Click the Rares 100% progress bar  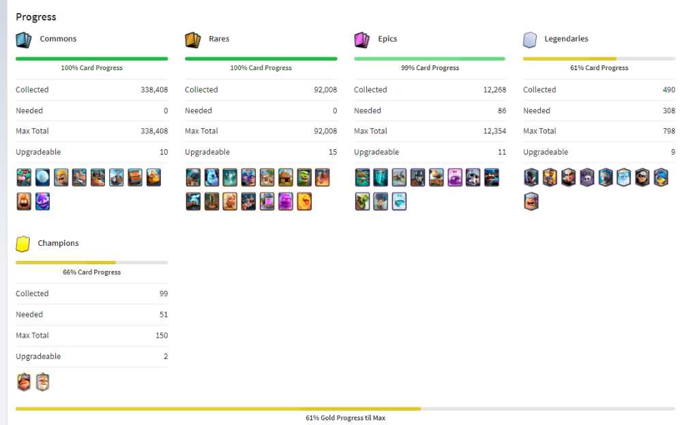261,59
